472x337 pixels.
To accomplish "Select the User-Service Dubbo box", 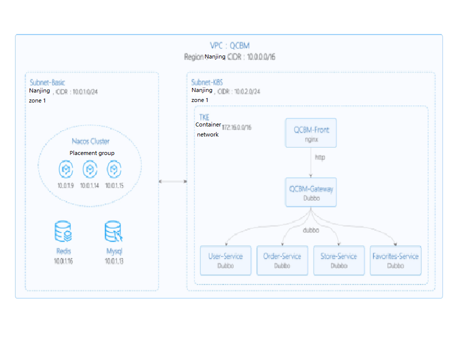I will [225, 260].
